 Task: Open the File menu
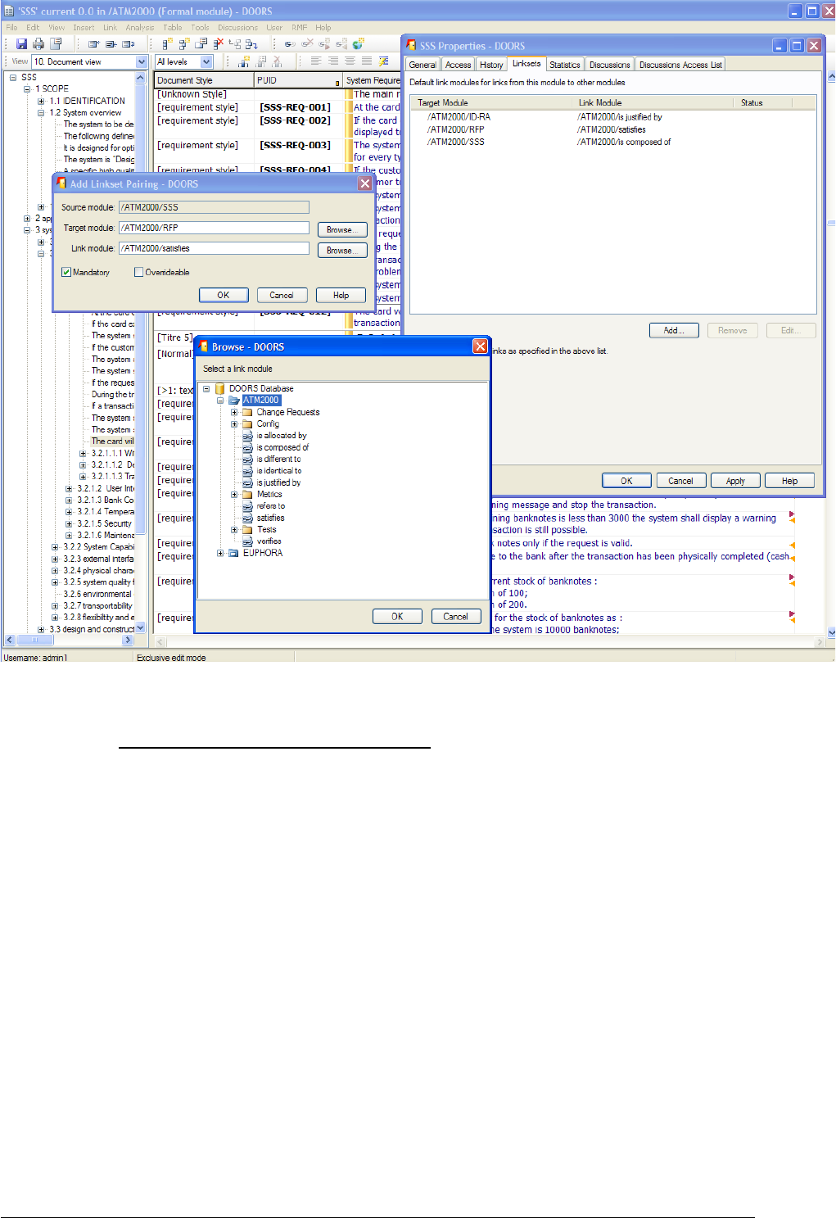click(x=11, y=28)
